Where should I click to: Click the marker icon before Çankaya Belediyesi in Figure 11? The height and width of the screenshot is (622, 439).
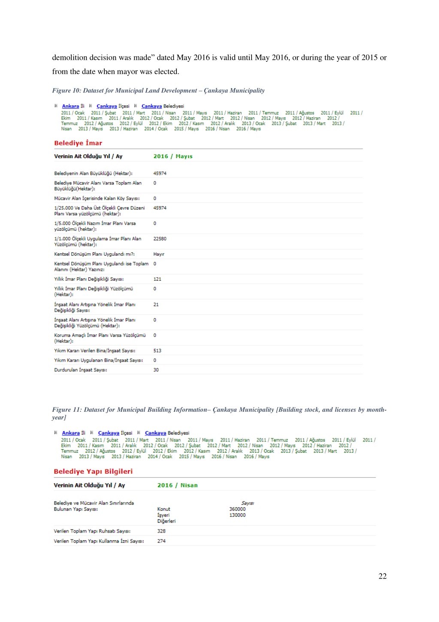pos(139,432)
